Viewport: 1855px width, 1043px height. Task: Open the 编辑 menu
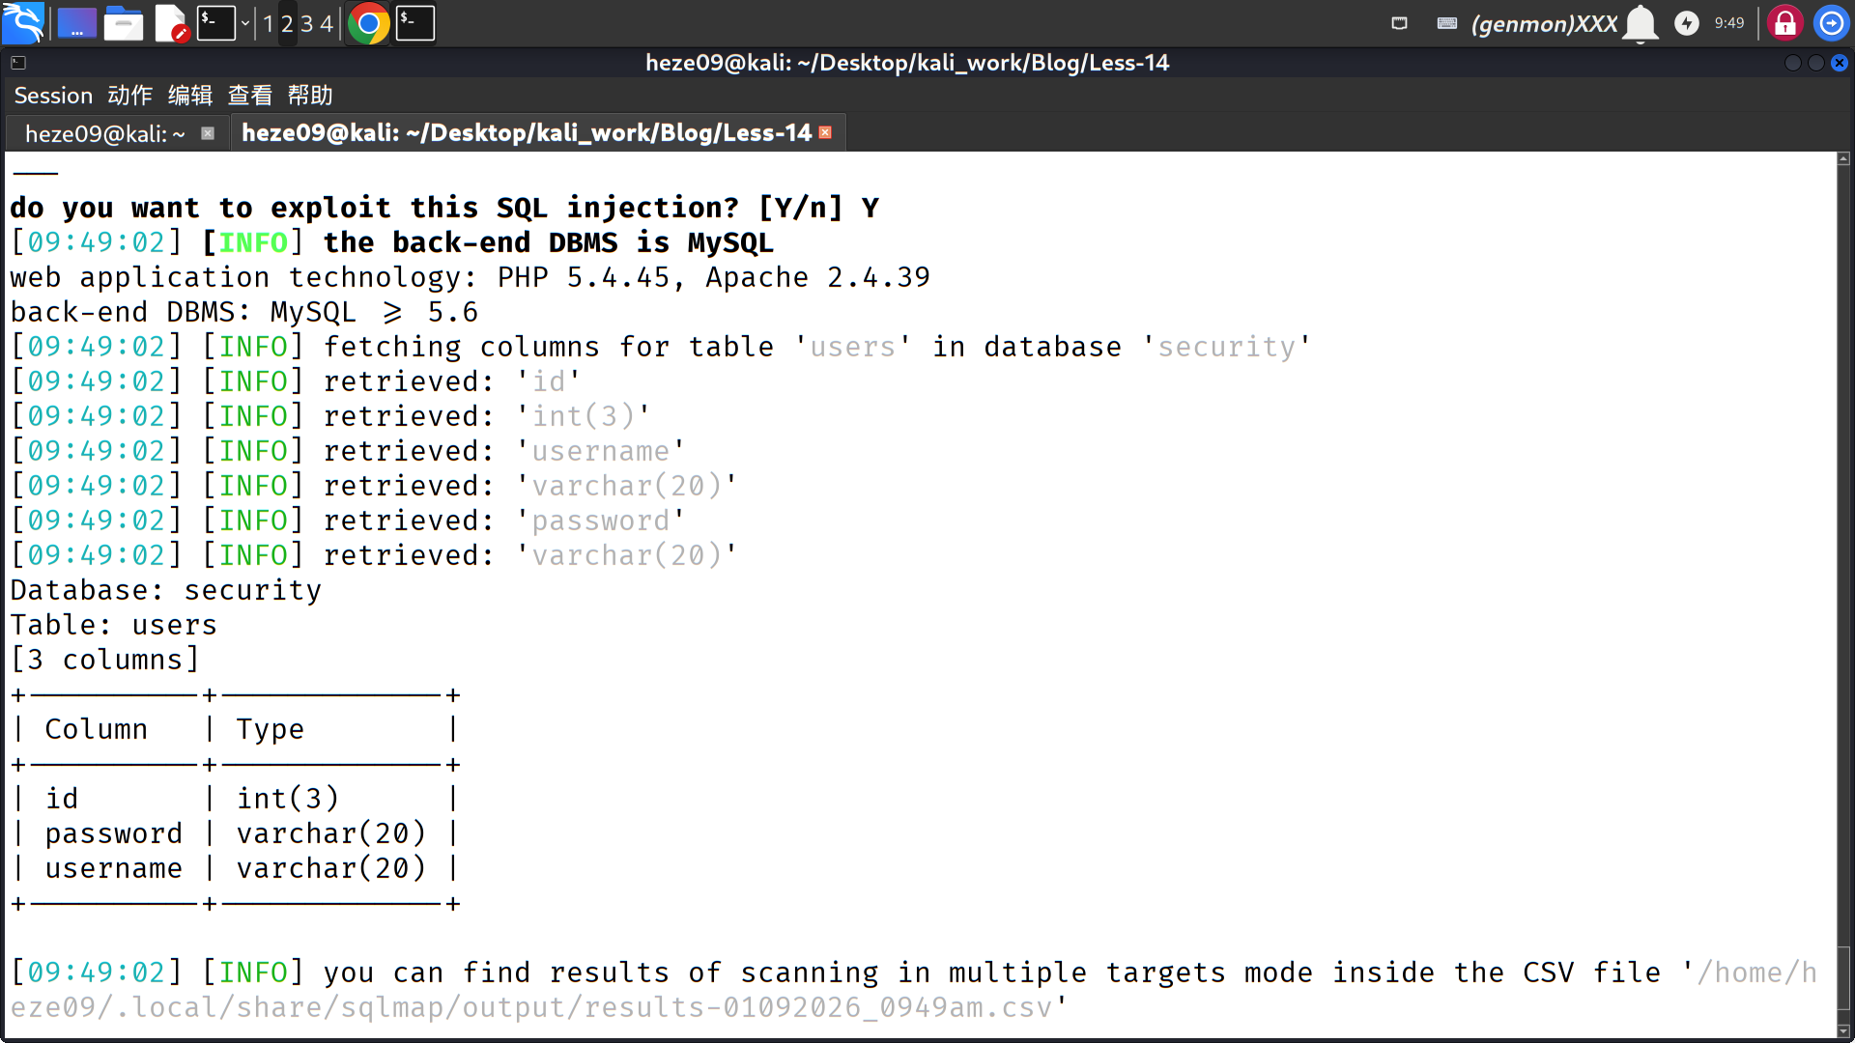(x=189, y=96)
